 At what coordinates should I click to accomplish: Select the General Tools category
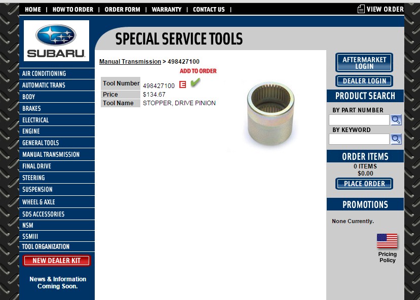pyautogui.click(x=57, y=143)
